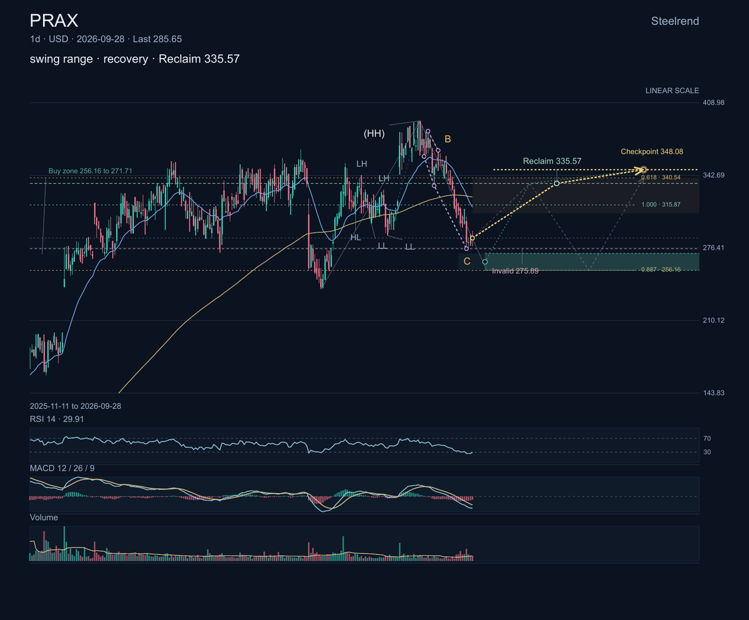Click the 276.41 price axis value
This screenshot has width=749, height=620.
click(713, 248)
